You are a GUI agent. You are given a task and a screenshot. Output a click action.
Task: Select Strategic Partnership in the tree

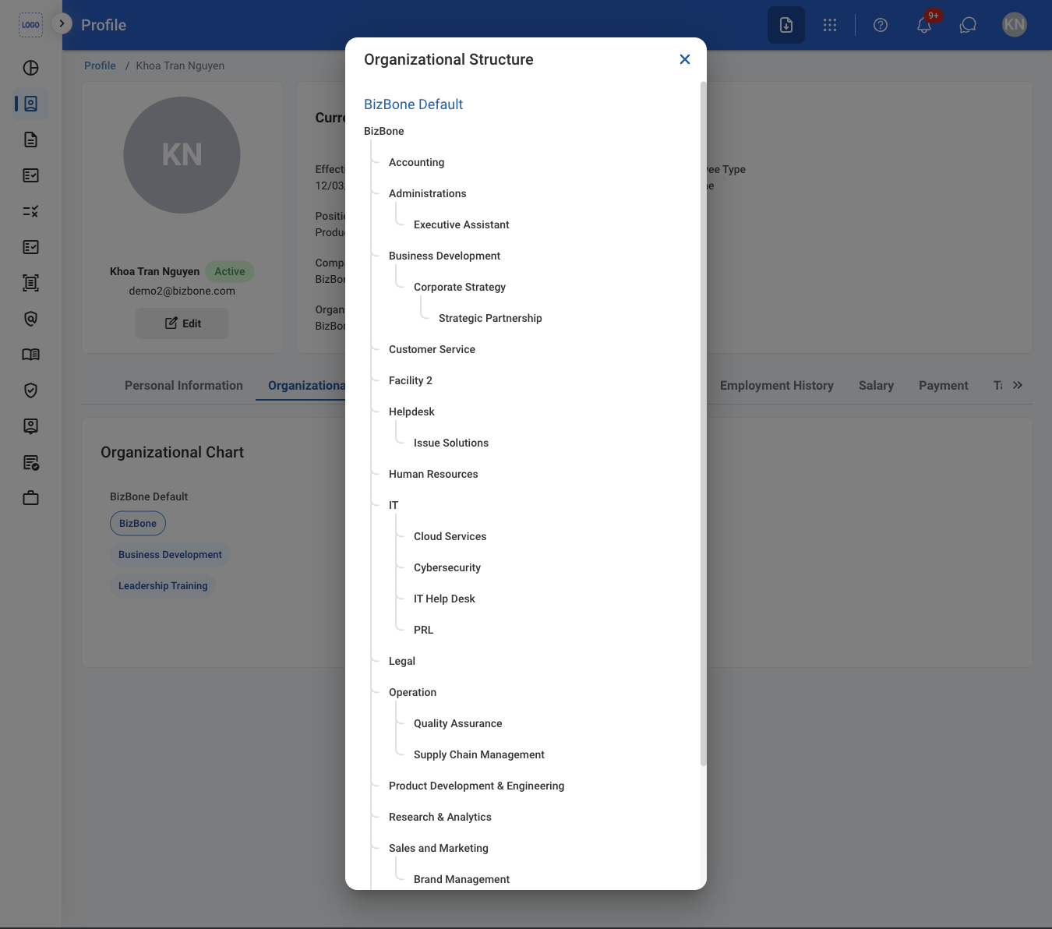(490, 318)
